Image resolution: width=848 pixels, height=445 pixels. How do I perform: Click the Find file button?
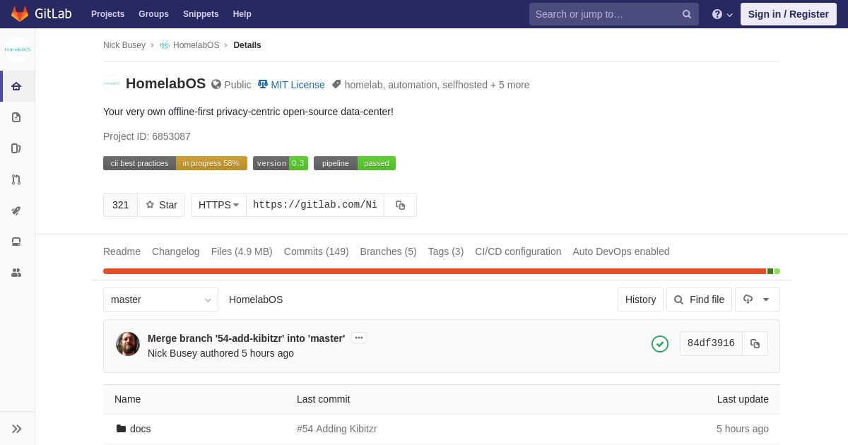coord(699,299)
